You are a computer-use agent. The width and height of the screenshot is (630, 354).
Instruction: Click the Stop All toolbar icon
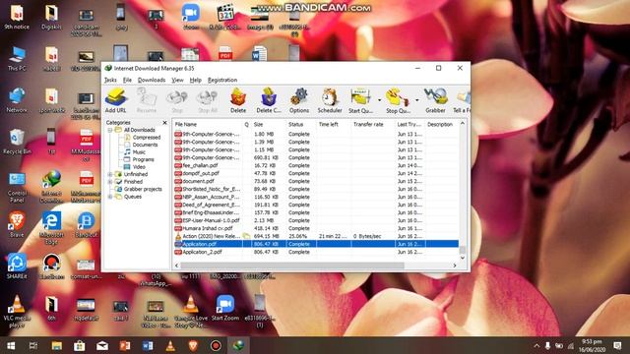208,100
